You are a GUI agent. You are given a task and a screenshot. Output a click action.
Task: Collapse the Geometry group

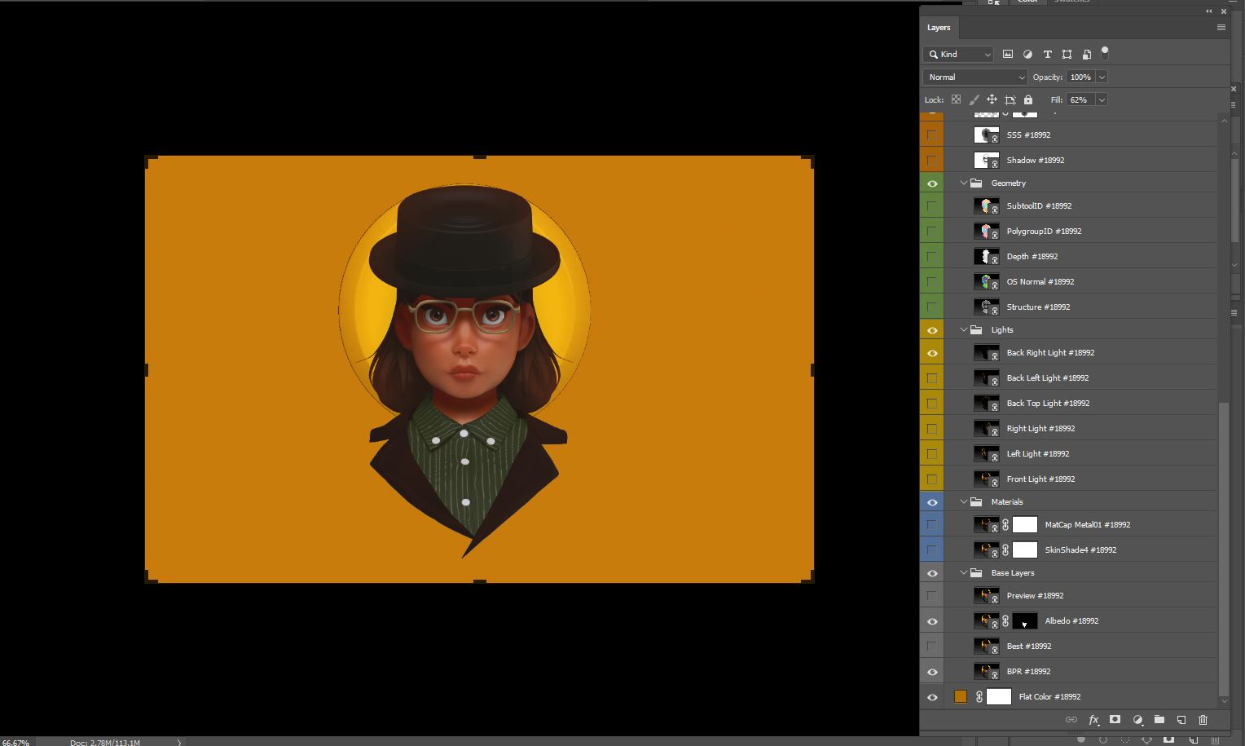964,183
